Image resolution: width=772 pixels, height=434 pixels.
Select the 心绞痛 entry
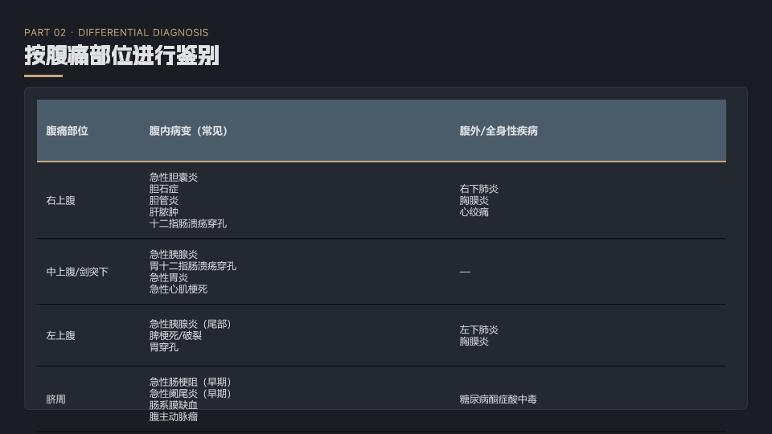474,212
